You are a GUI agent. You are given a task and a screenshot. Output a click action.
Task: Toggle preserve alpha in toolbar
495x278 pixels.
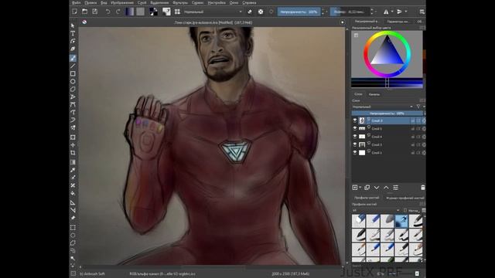261,12
